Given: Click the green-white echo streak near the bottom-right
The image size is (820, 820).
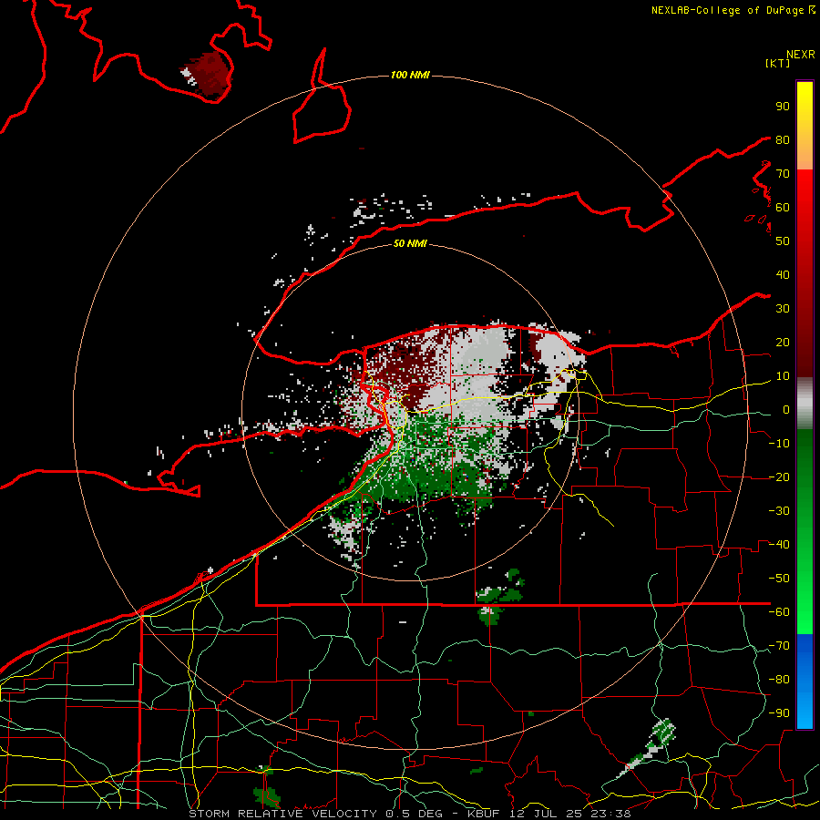Looking at the screenshot, I should pyautogui.click(x=647, y=748).
